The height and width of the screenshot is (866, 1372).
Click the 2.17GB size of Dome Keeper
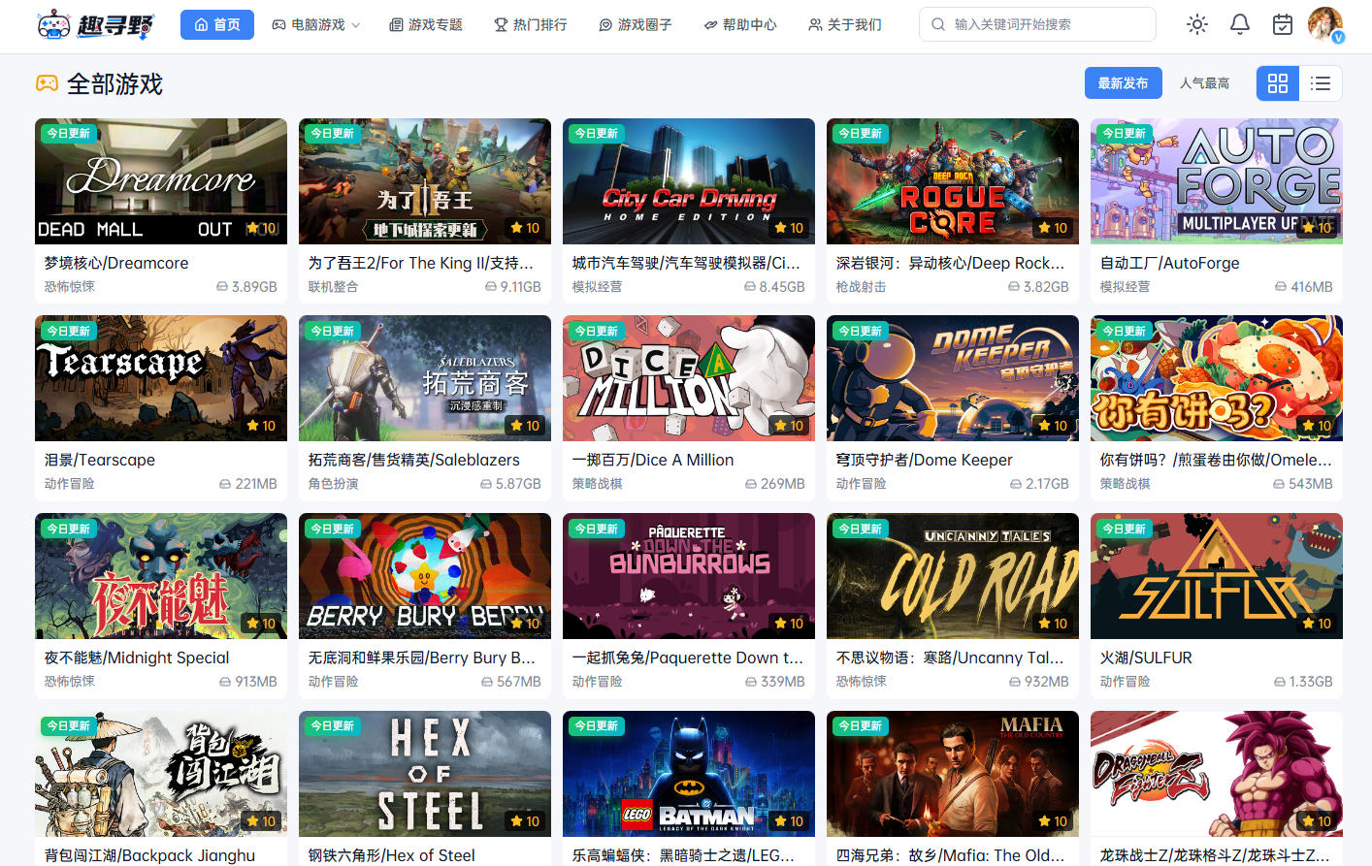click(x=1047, y=484)
